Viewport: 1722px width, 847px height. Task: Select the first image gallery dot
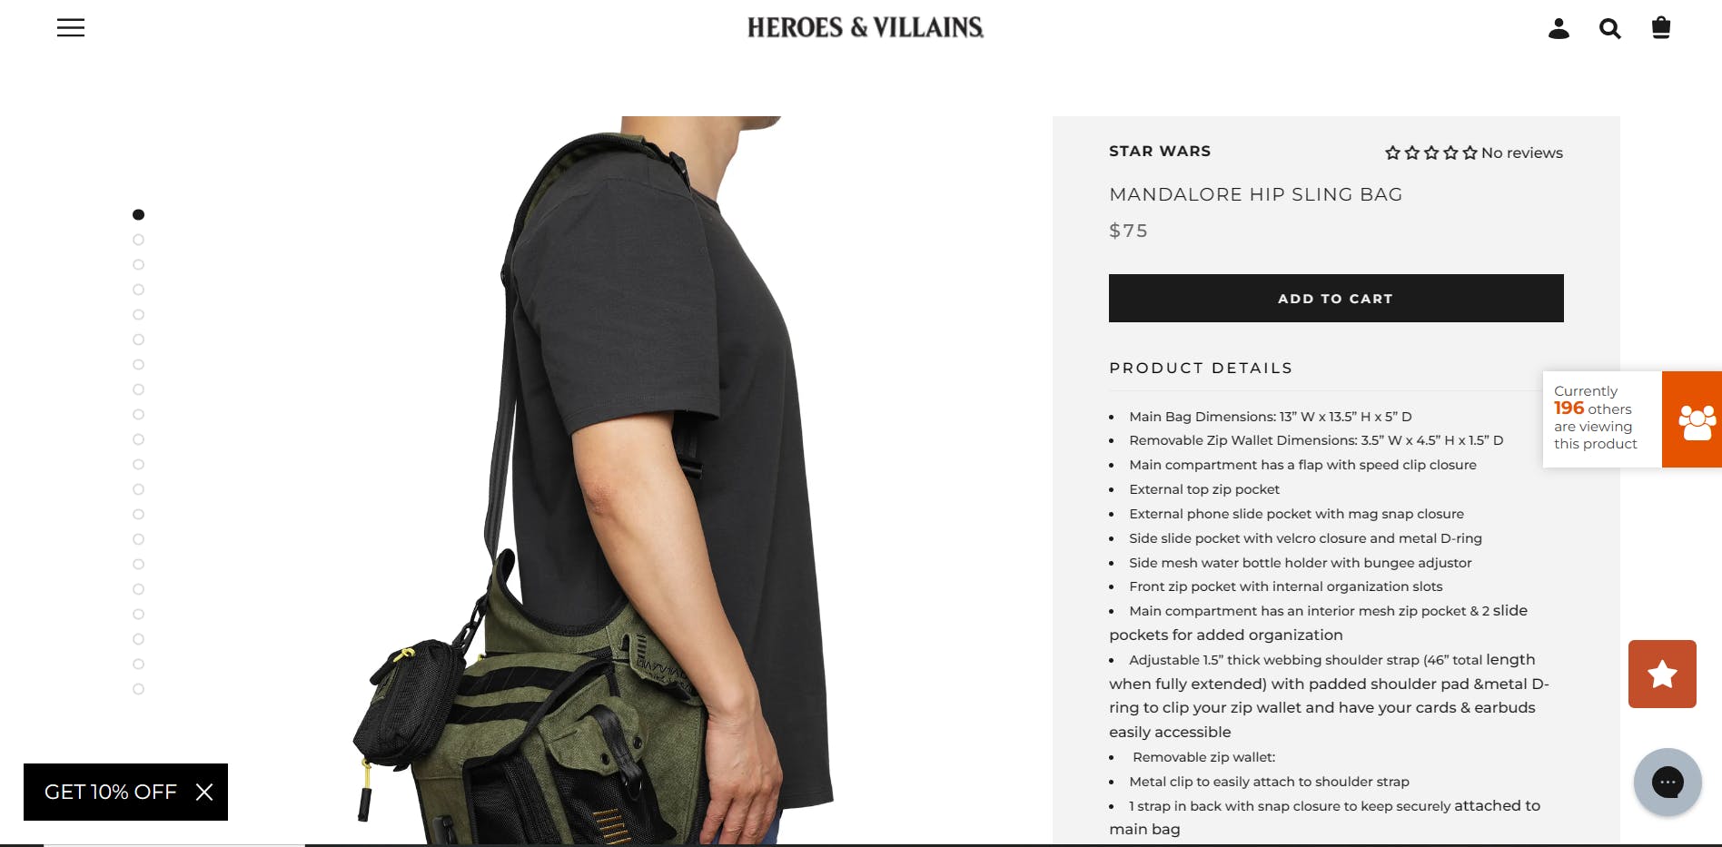[138, 214]
